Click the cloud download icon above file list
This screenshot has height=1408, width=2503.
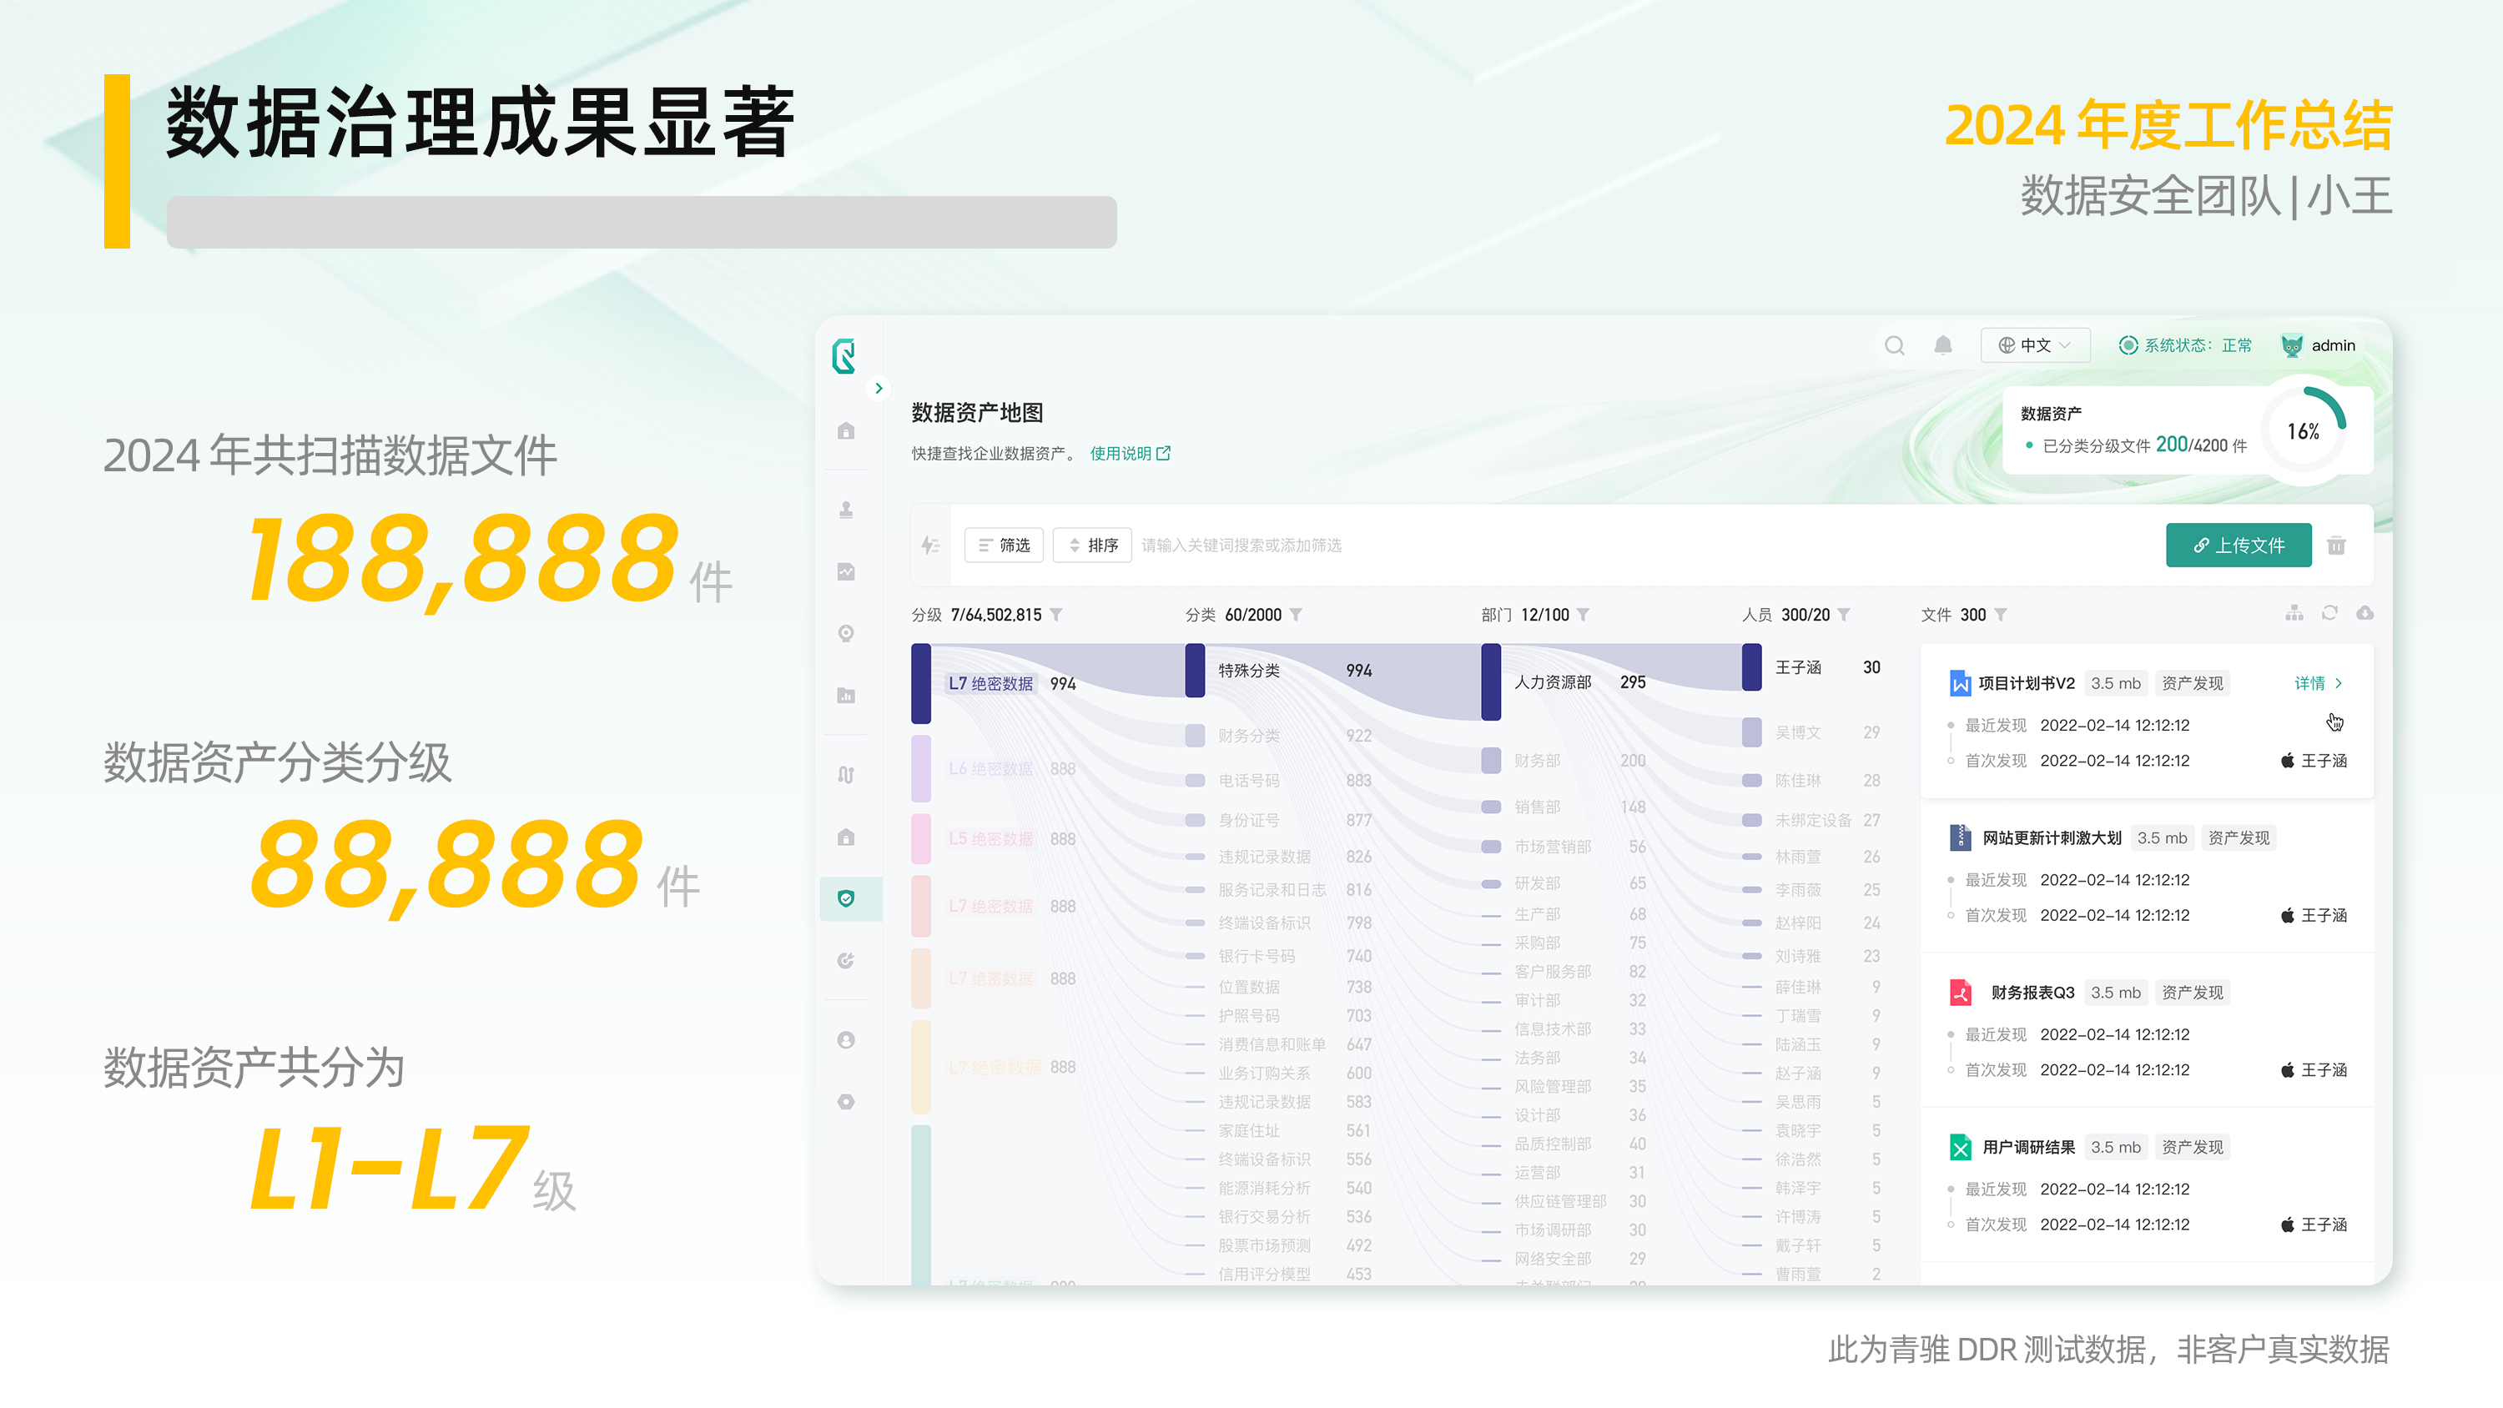(x=2365, y=613)
